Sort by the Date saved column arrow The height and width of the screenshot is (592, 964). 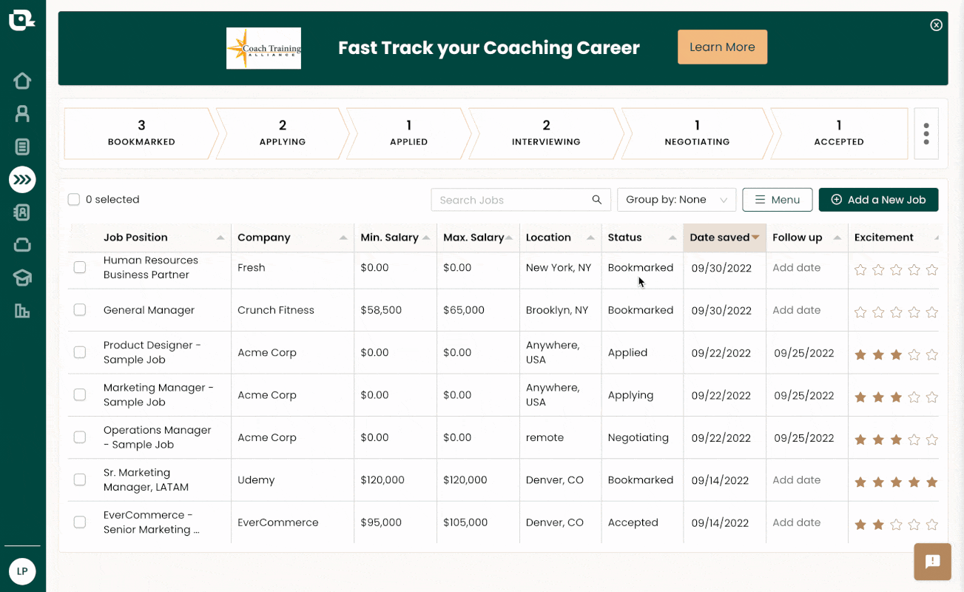click(755, 238)
